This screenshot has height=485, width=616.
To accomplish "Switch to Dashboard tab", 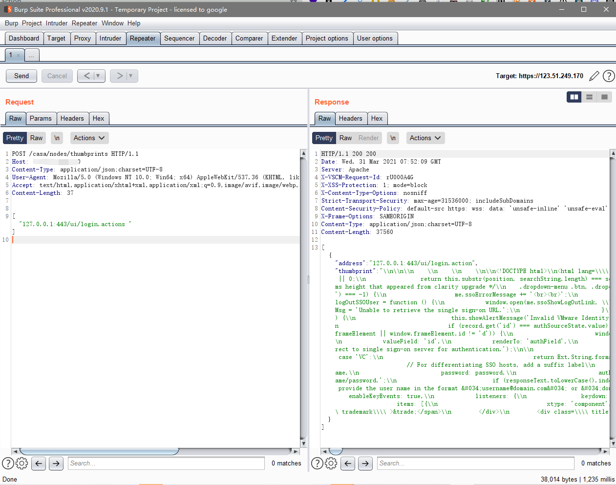I will [x=24, y=38].
